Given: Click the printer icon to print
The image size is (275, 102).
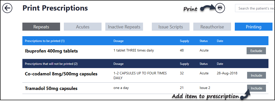Looking at the screenshot, I should coord(220,8).
